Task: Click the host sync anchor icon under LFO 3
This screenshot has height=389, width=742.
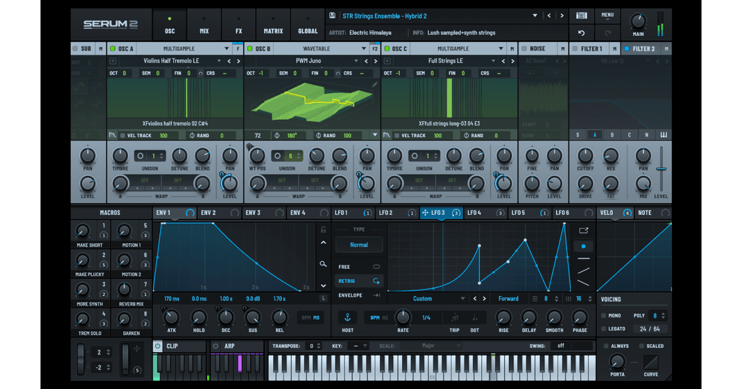Action: click(x=347, y=316)
